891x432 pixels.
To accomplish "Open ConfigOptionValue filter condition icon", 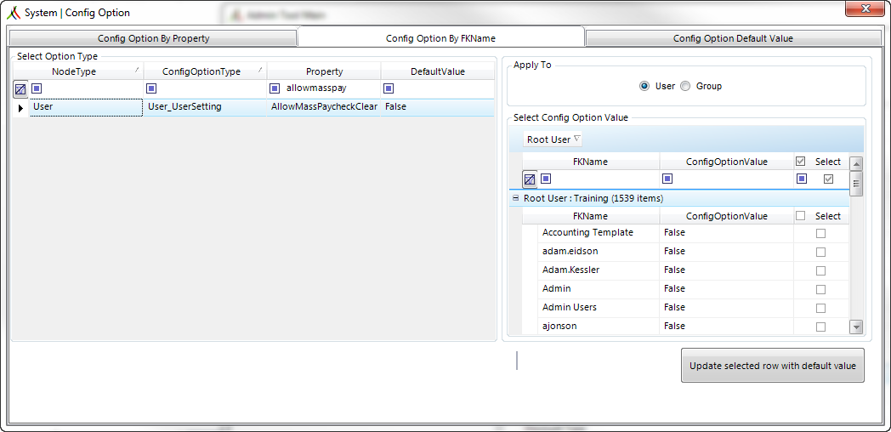I will [667, 179].
